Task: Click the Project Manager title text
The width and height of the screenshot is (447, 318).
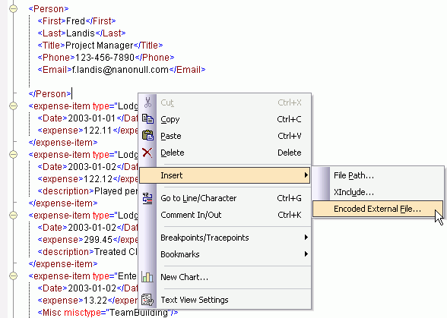Action: click(99, 46)
